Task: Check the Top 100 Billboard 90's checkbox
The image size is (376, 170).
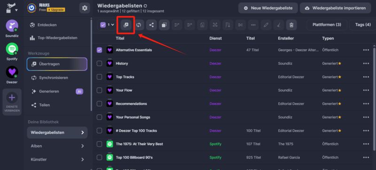Action: point(99,157)
